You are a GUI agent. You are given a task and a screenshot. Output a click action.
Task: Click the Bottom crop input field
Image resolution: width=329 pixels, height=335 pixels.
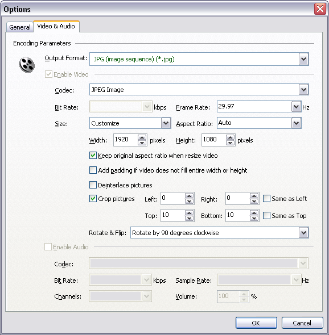point(237,215)
